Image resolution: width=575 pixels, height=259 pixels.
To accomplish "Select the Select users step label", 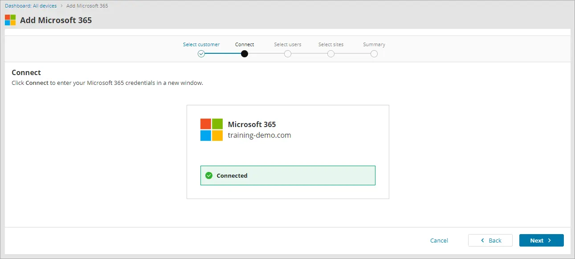I will point(288,44).
